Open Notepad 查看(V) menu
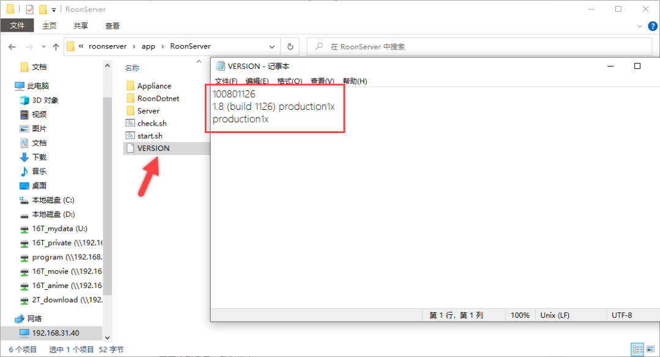This screenshot has height=357, width=660. tap(323, 81)
